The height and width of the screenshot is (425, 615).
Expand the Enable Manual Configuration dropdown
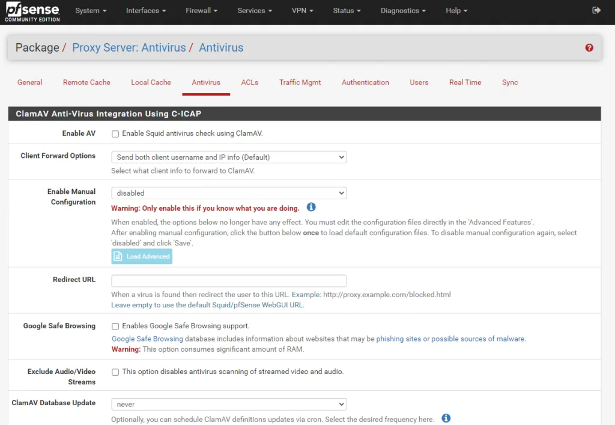(x=229, y=193)
